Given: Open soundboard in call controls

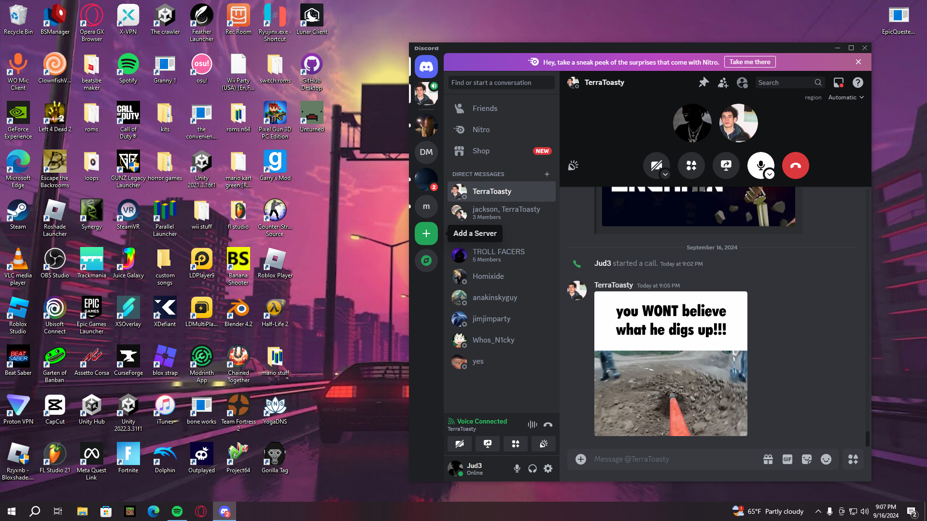Looking at the screenshot, I should tap(573, 165).
